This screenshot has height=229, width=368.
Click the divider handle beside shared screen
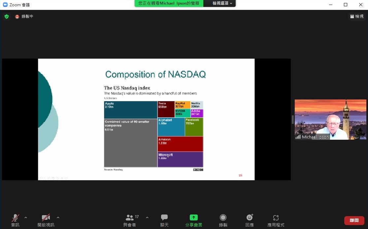(292, 120)
